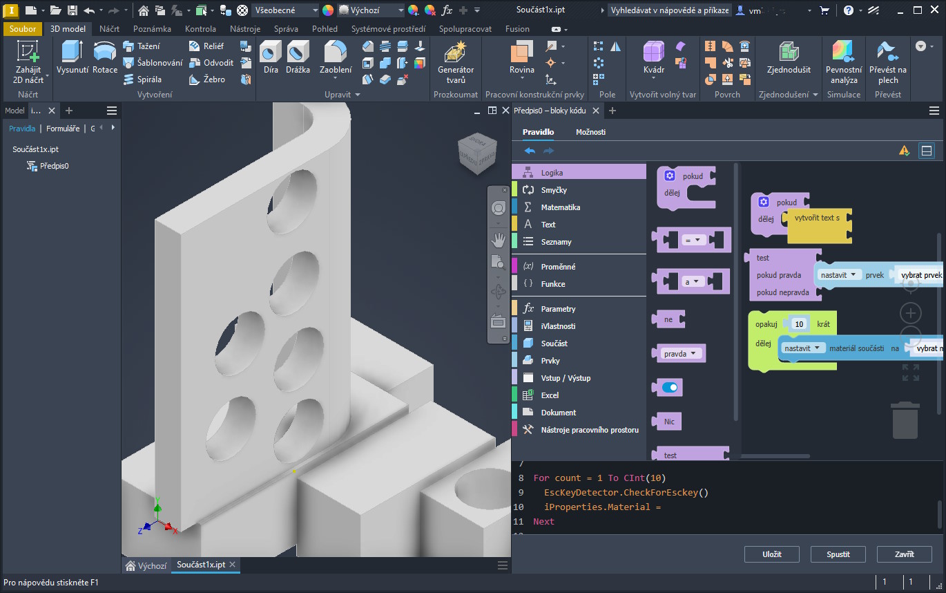Click the Spustit button
The width and height of the screenshot is (946, 593).
[x=838, y=554]
